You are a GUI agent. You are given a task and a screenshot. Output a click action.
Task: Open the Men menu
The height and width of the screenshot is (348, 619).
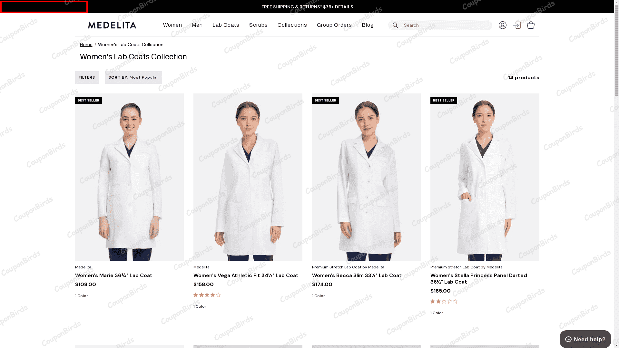(197, 25)
